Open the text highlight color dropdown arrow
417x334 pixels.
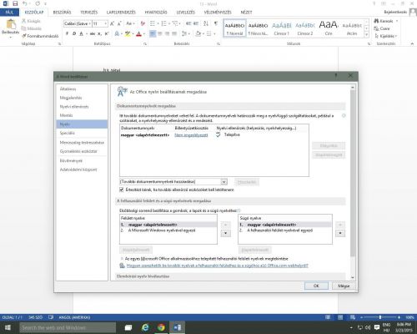point(133,33)
